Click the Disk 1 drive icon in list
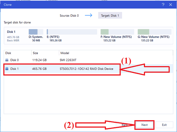 coord(7,69)
